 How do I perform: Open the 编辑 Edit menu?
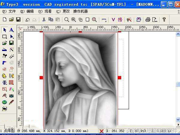(x=27, y=11)
